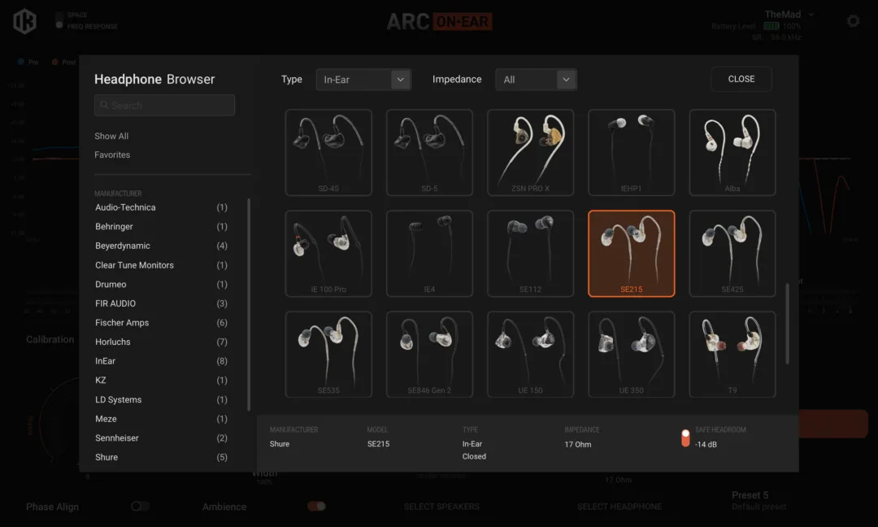Toggle the Space / Freq Response switch

tap(59, 20)
